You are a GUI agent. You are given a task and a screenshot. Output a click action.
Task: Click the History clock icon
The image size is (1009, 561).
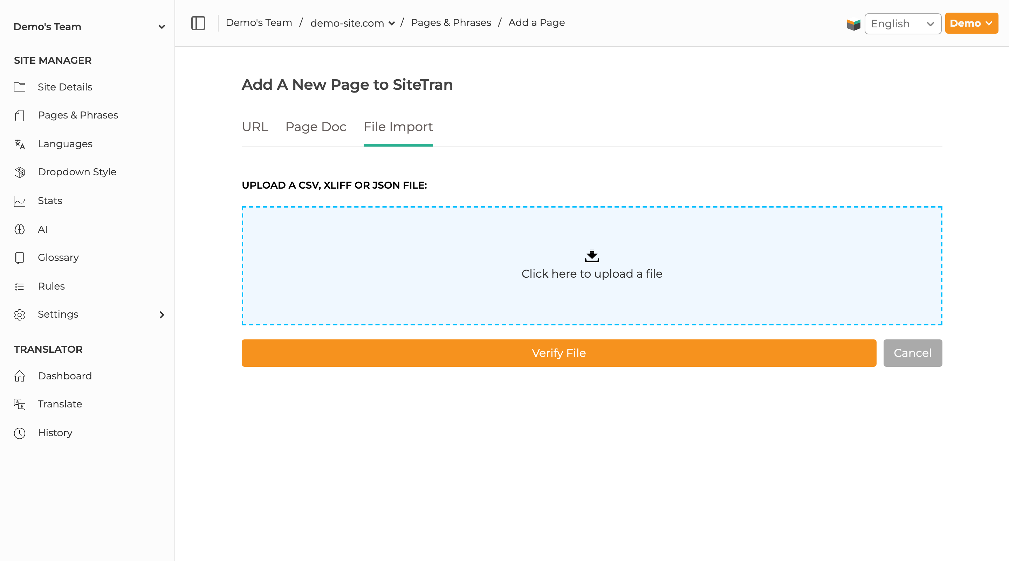(x=20, y=433)
